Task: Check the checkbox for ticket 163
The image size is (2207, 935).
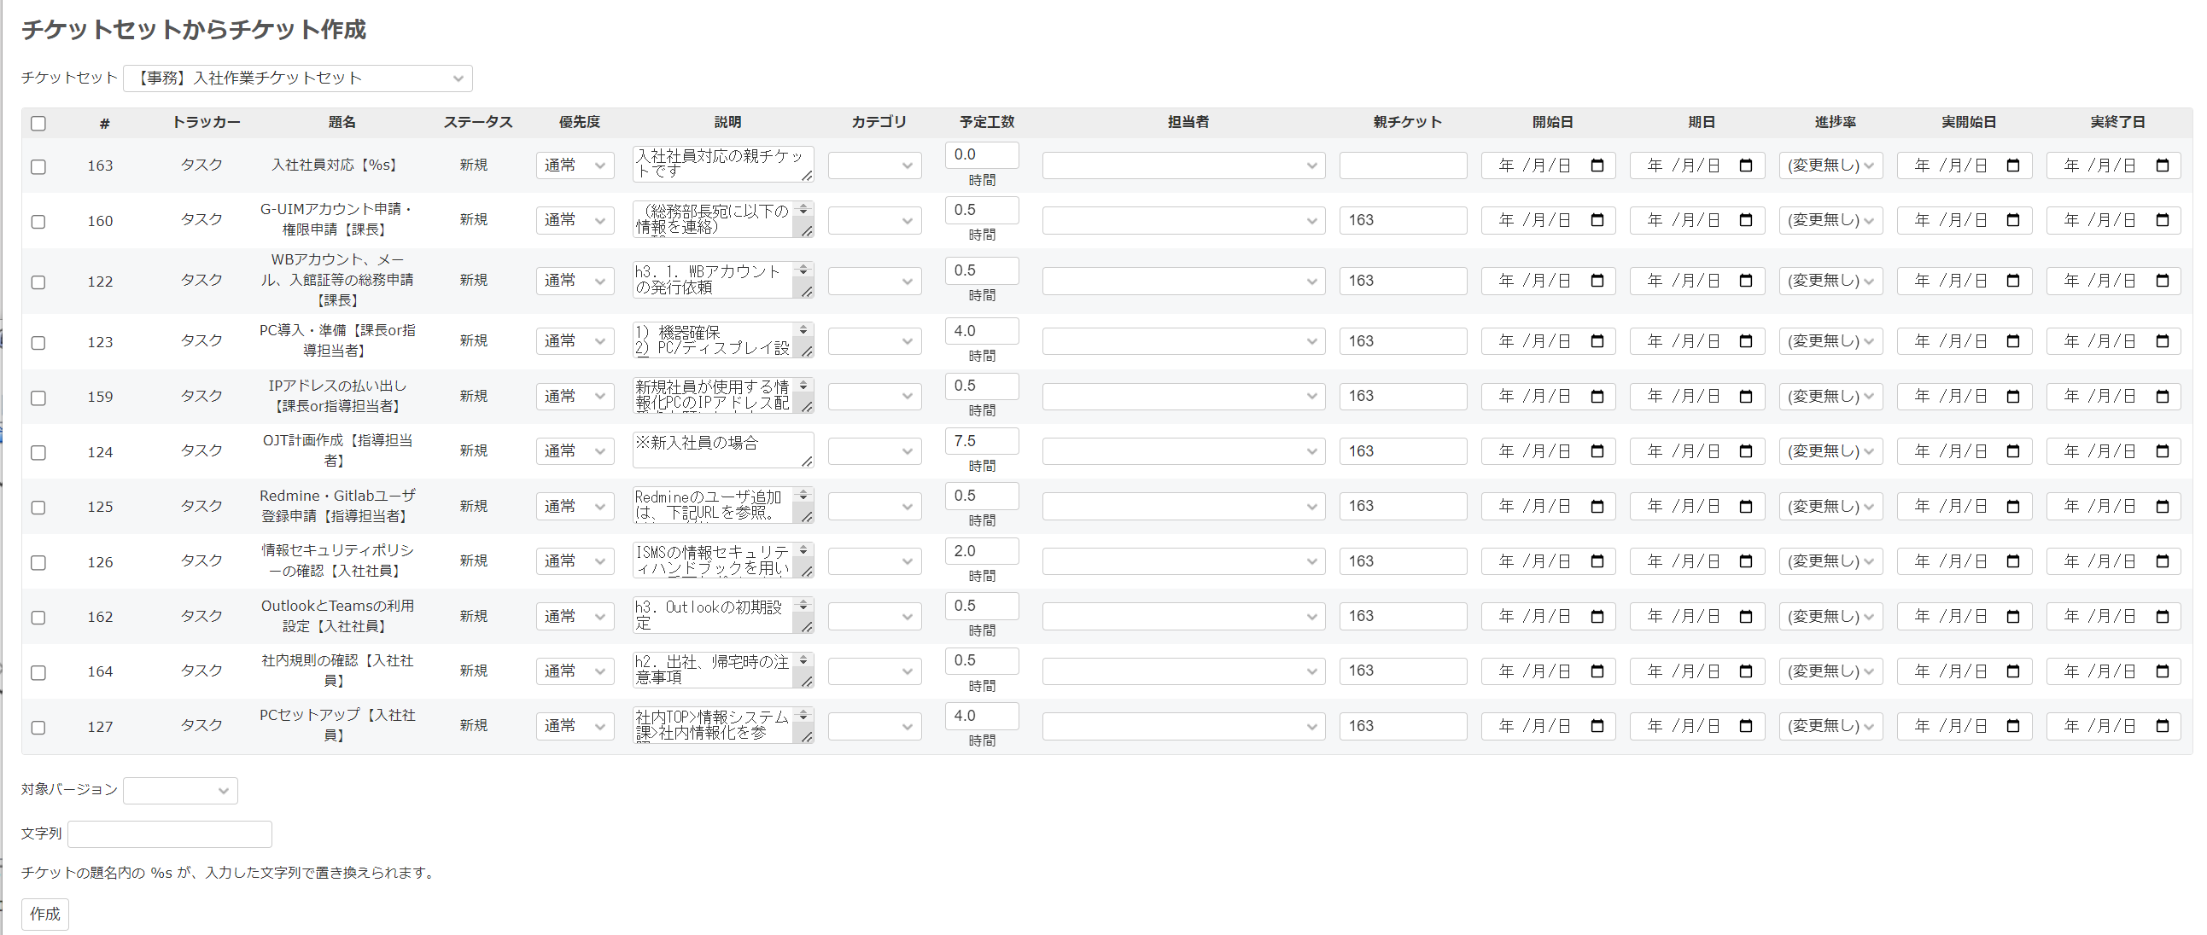Action: click(38, 167)
